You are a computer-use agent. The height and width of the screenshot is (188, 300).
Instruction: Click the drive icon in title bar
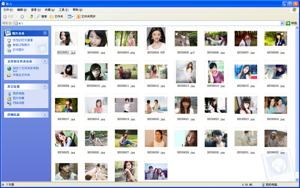[3, 3]
